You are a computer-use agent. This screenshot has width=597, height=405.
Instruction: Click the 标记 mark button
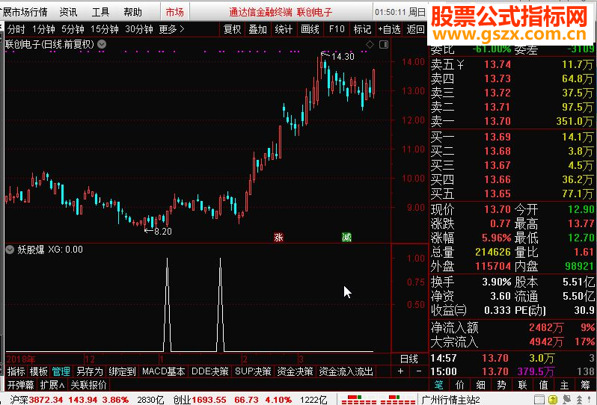362,29
